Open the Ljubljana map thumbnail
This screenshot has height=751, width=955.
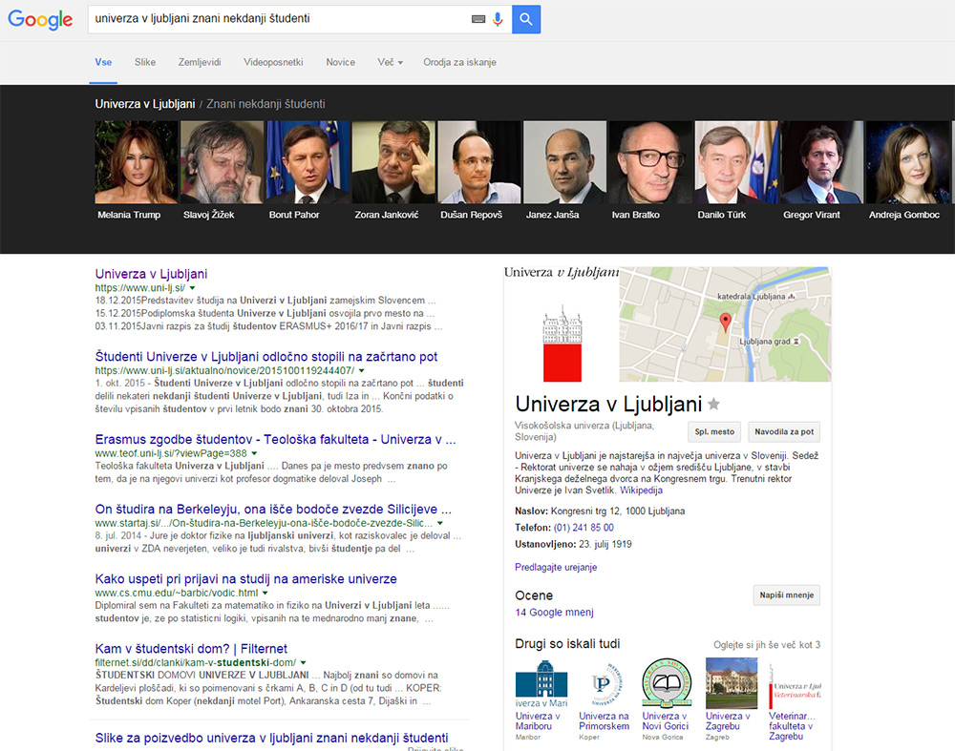tap(725, 324)
